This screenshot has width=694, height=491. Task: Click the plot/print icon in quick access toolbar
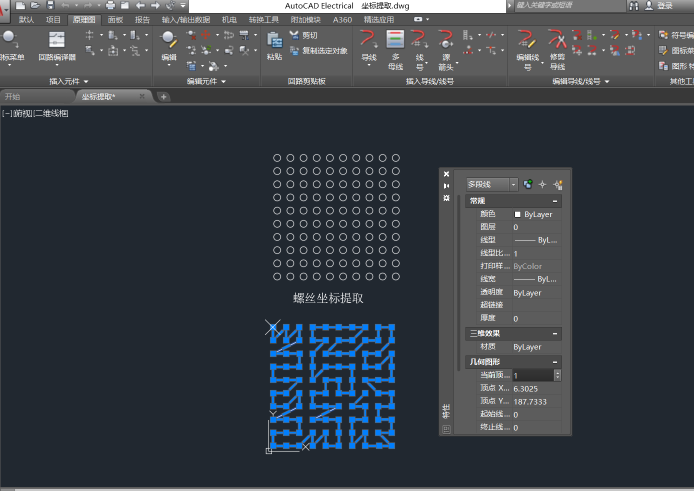click(110, 5)
